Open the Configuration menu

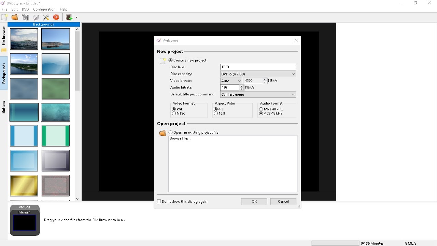pos(44,9)
